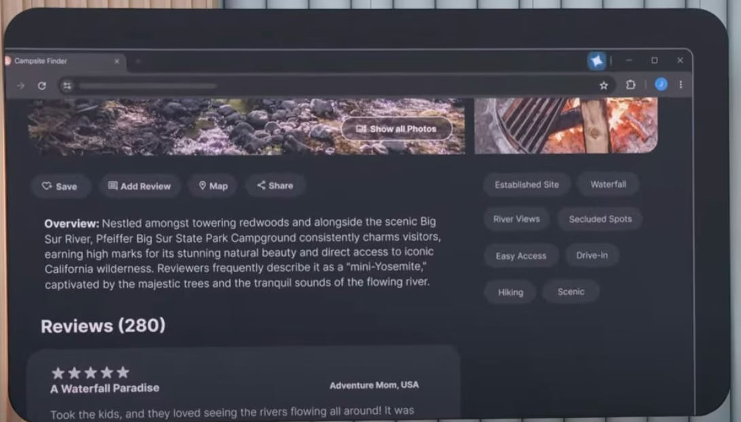
Task: Select the Campsite Finder tab
Action: [54, 61]
